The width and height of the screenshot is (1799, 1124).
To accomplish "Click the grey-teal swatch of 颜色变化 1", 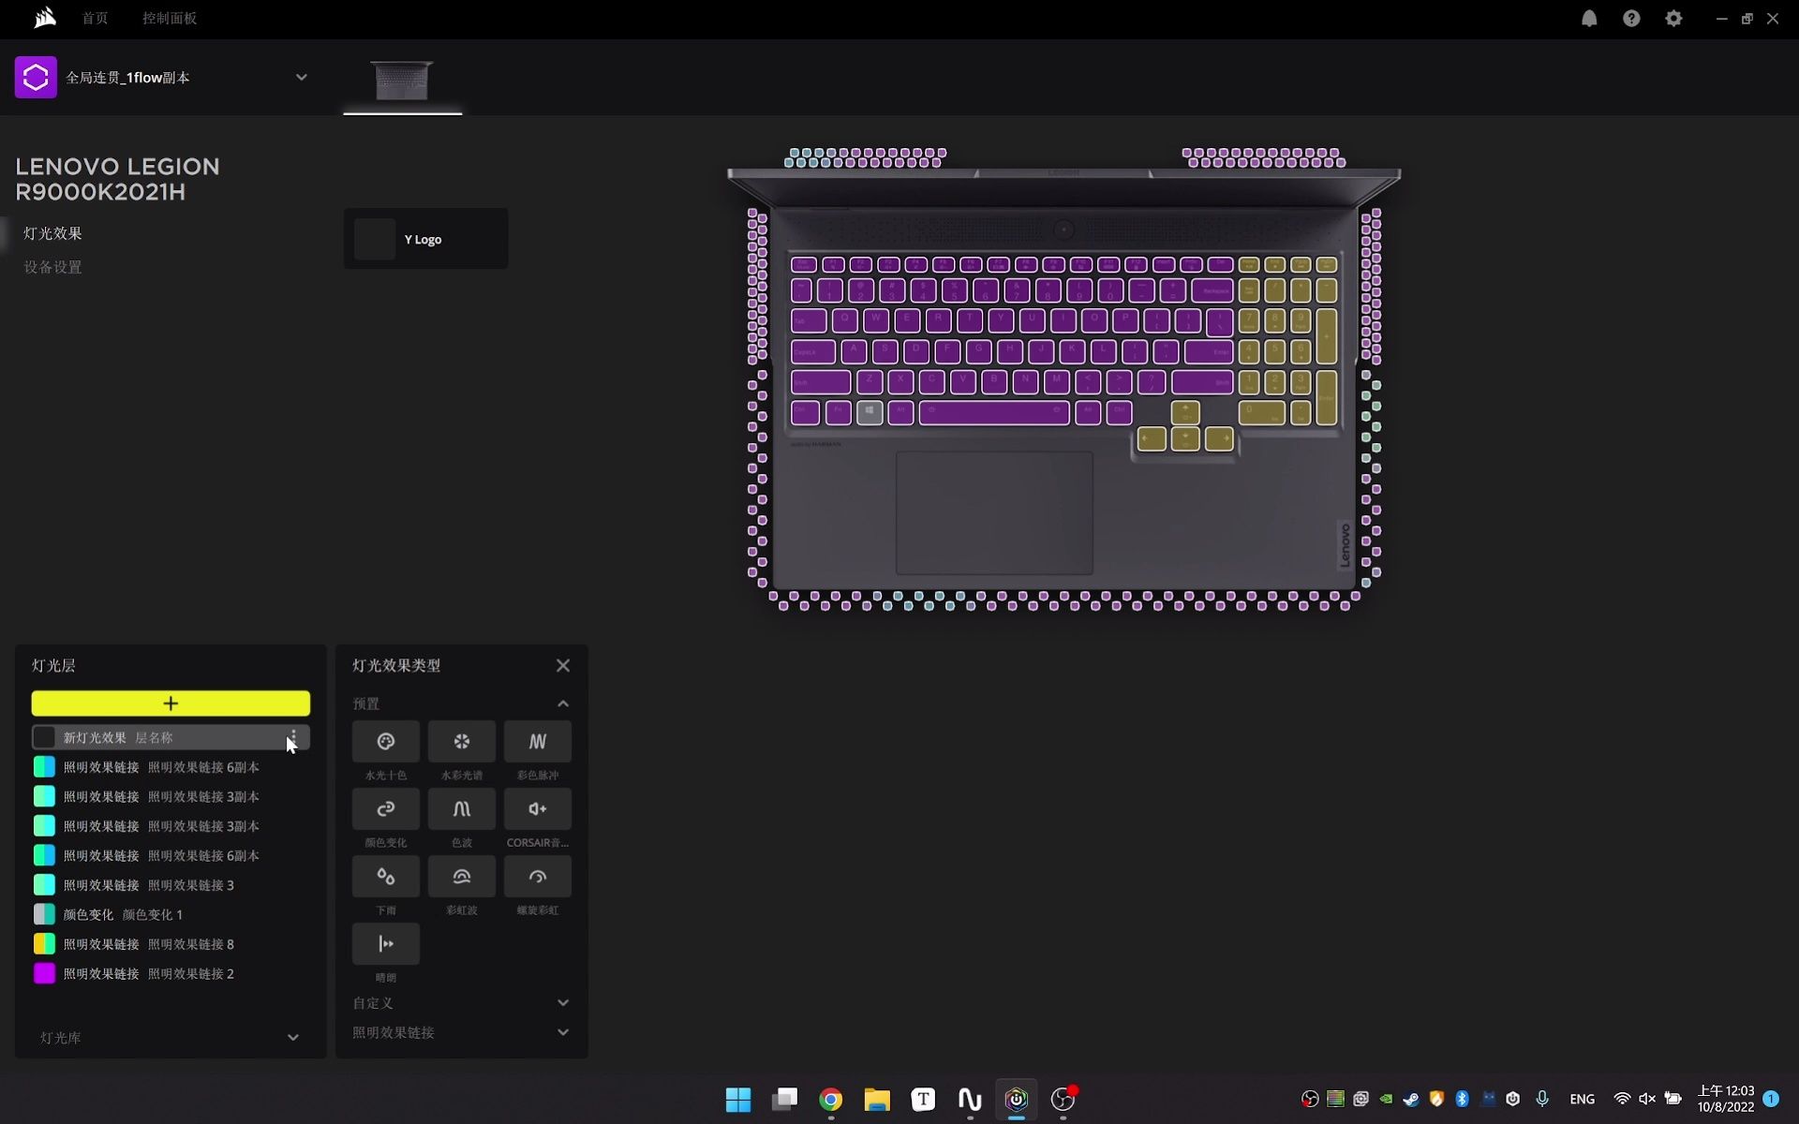I will (x=44, y=915).
